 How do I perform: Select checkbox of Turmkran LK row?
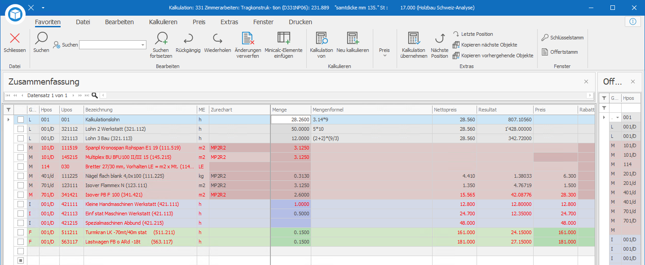(21, 232)
